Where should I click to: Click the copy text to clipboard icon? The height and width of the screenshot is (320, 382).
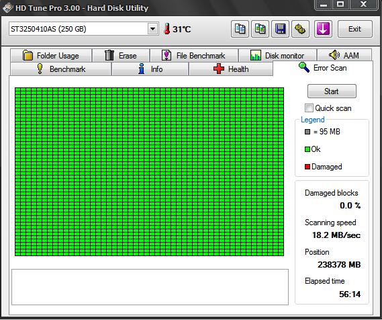[240, 29]
